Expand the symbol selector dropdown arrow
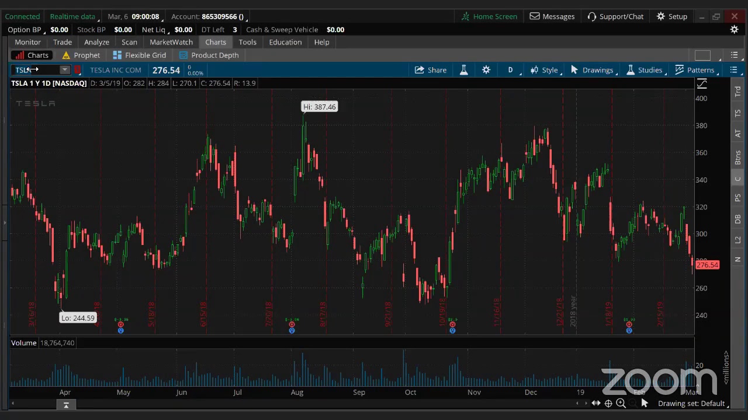748x420 pixels. [65, 70]
